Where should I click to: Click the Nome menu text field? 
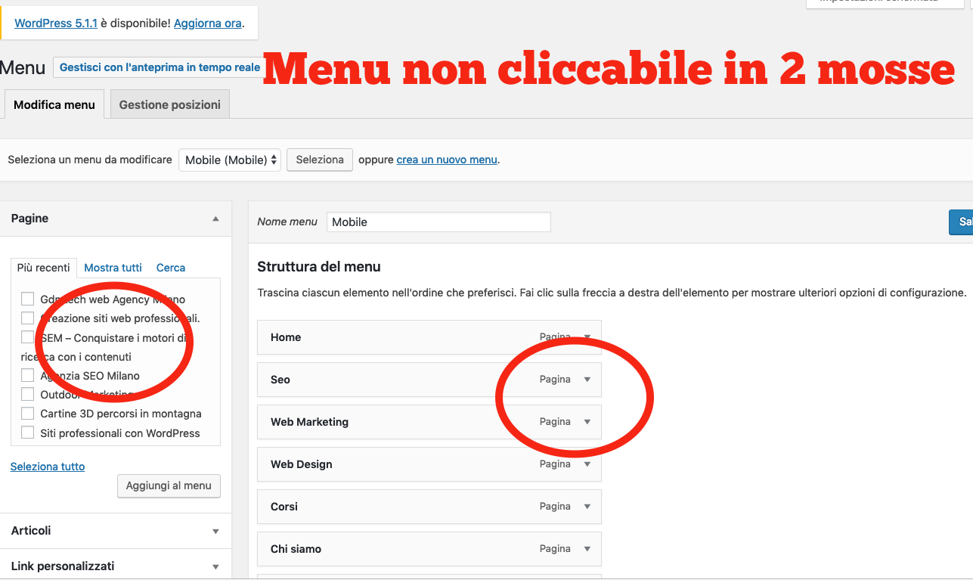coord(438,222)
